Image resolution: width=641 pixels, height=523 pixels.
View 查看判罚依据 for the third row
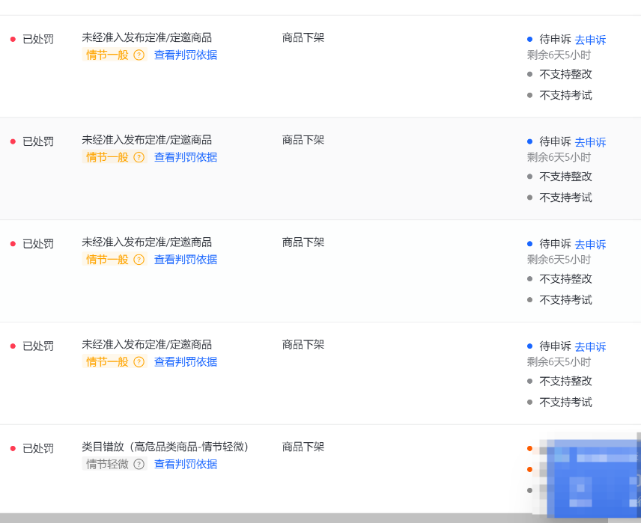tap(186, 260)
